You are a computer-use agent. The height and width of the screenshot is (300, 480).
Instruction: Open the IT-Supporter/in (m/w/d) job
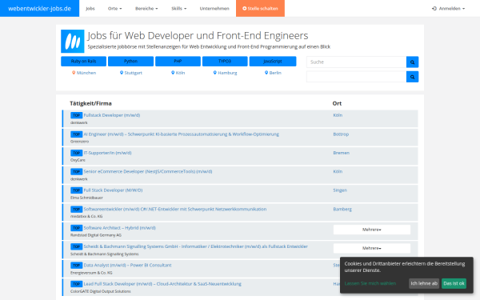107,153
